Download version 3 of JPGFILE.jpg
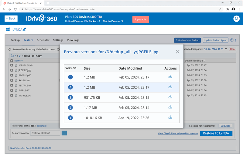 (170, 97)
